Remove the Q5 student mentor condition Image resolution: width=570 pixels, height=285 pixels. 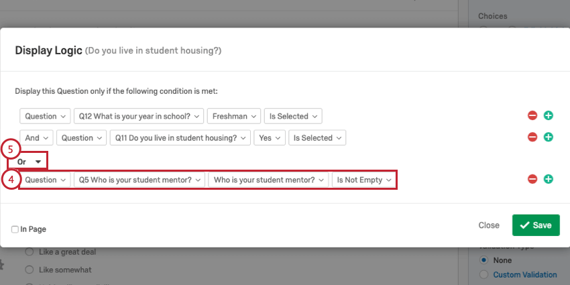click(x=532, y=179)
